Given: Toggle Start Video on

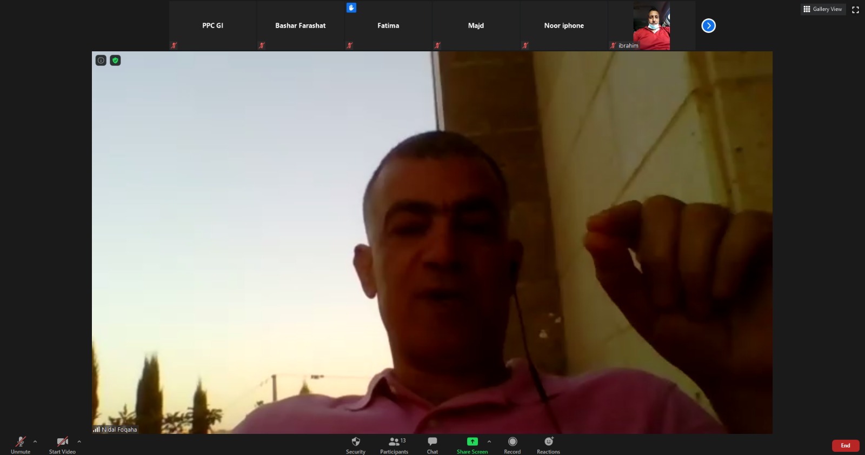Looking at the screenshot, I should [x=62, y=444].
